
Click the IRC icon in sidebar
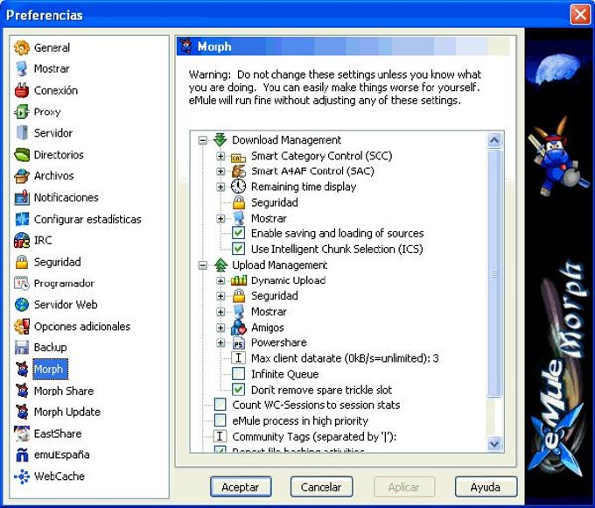(x=22, y=241)
